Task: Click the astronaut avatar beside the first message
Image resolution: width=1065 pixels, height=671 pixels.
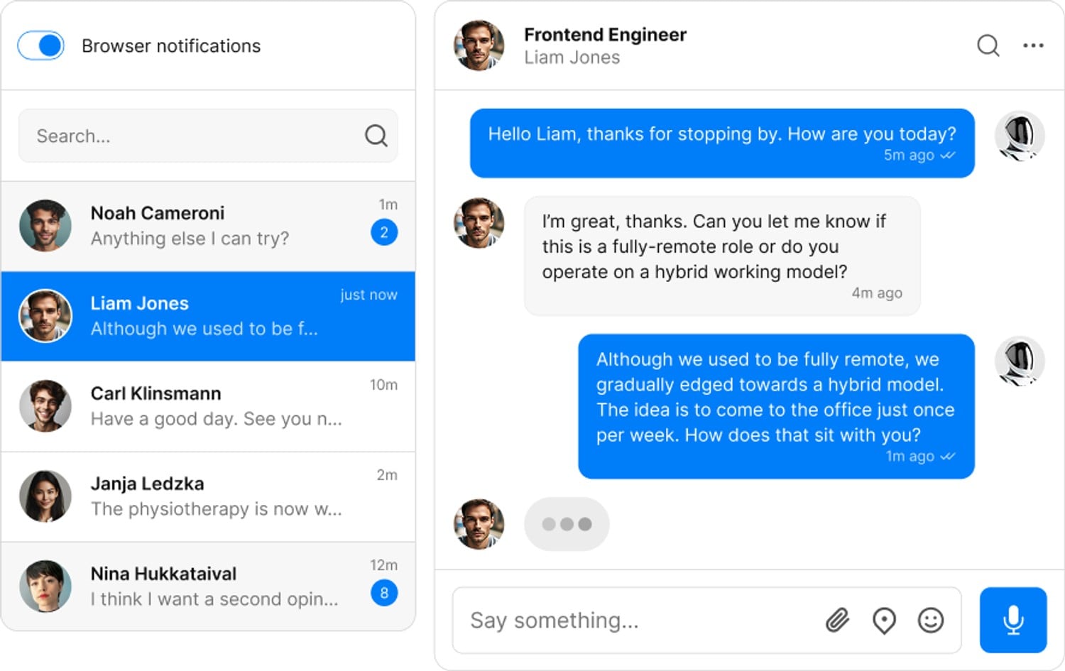Action: coord(1020,136)
